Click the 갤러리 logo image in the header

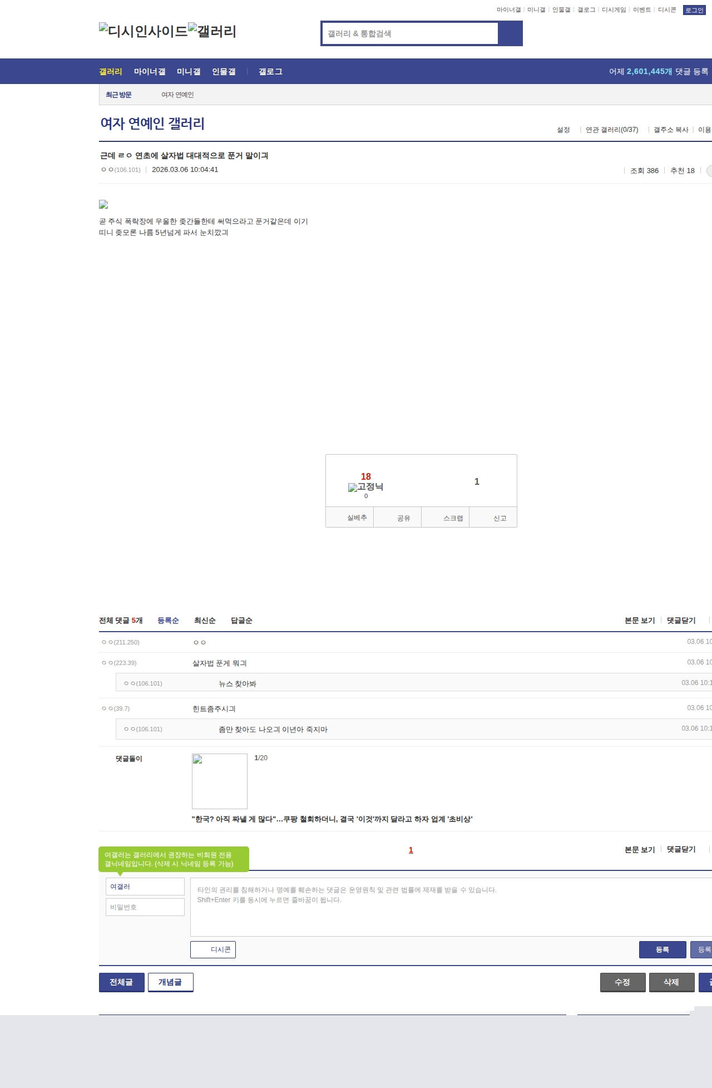pos(212,31)
